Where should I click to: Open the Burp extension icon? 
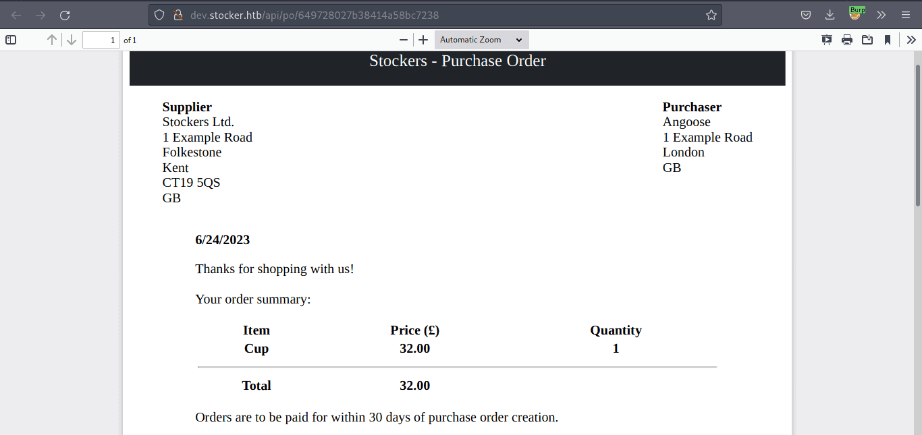click(x=857, y=14)
